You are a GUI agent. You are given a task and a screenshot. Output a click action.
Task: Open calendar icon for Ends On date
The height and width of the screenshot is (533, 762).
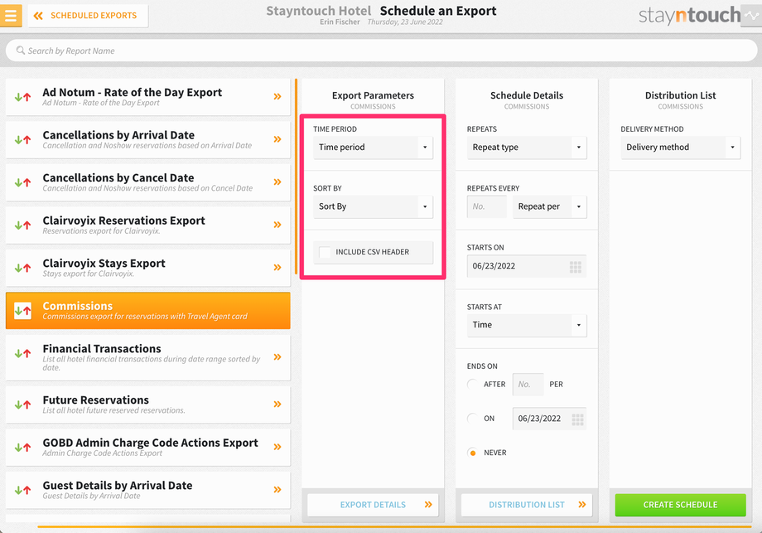[x=577, y=419]
